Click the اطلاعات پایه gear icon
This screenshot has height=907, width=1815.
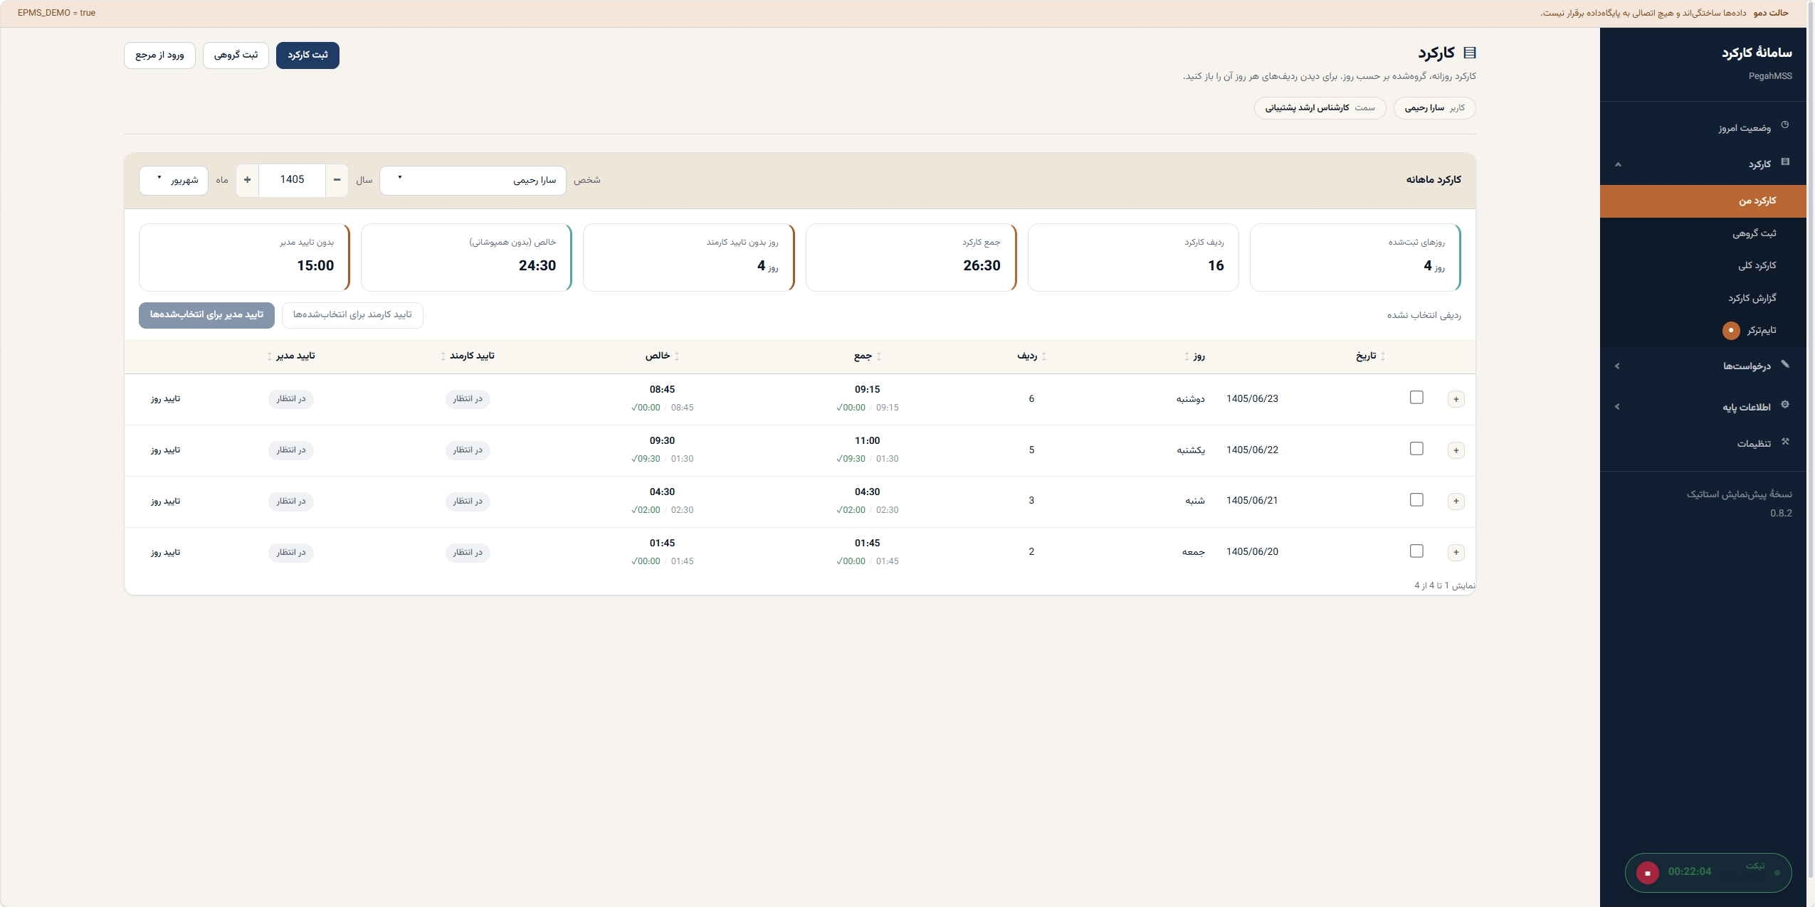point(1784,404)
